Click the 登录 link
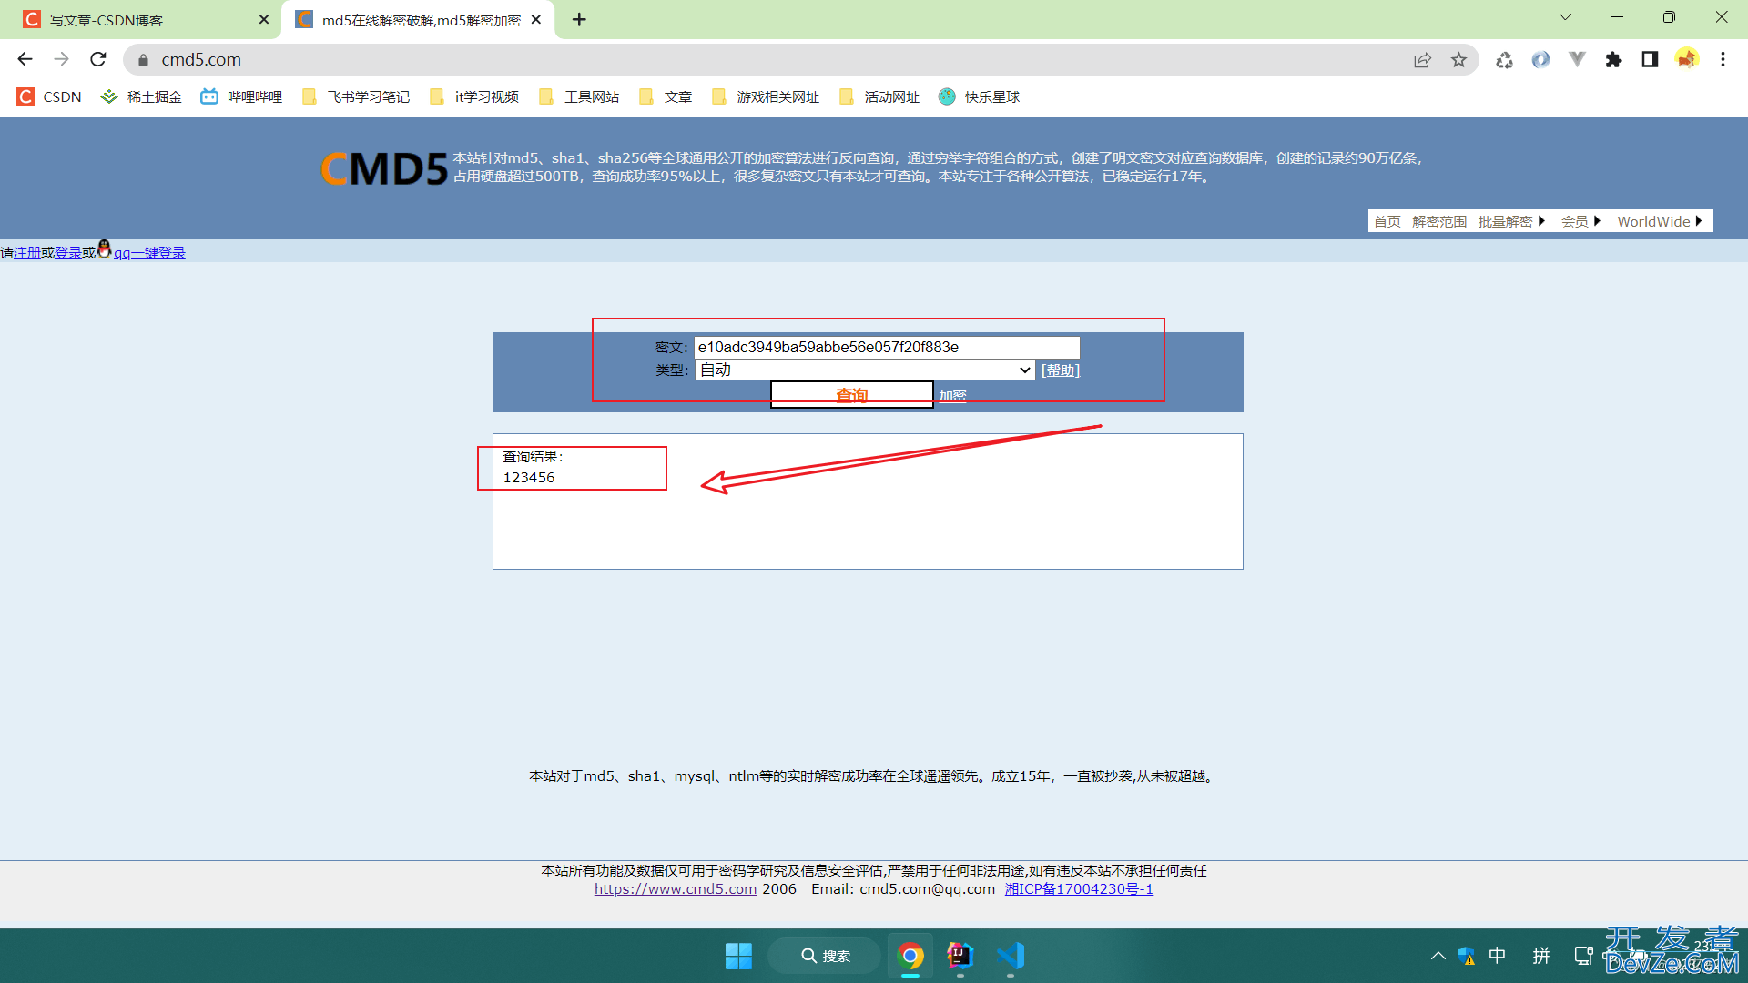 click(x=68, y=253)
